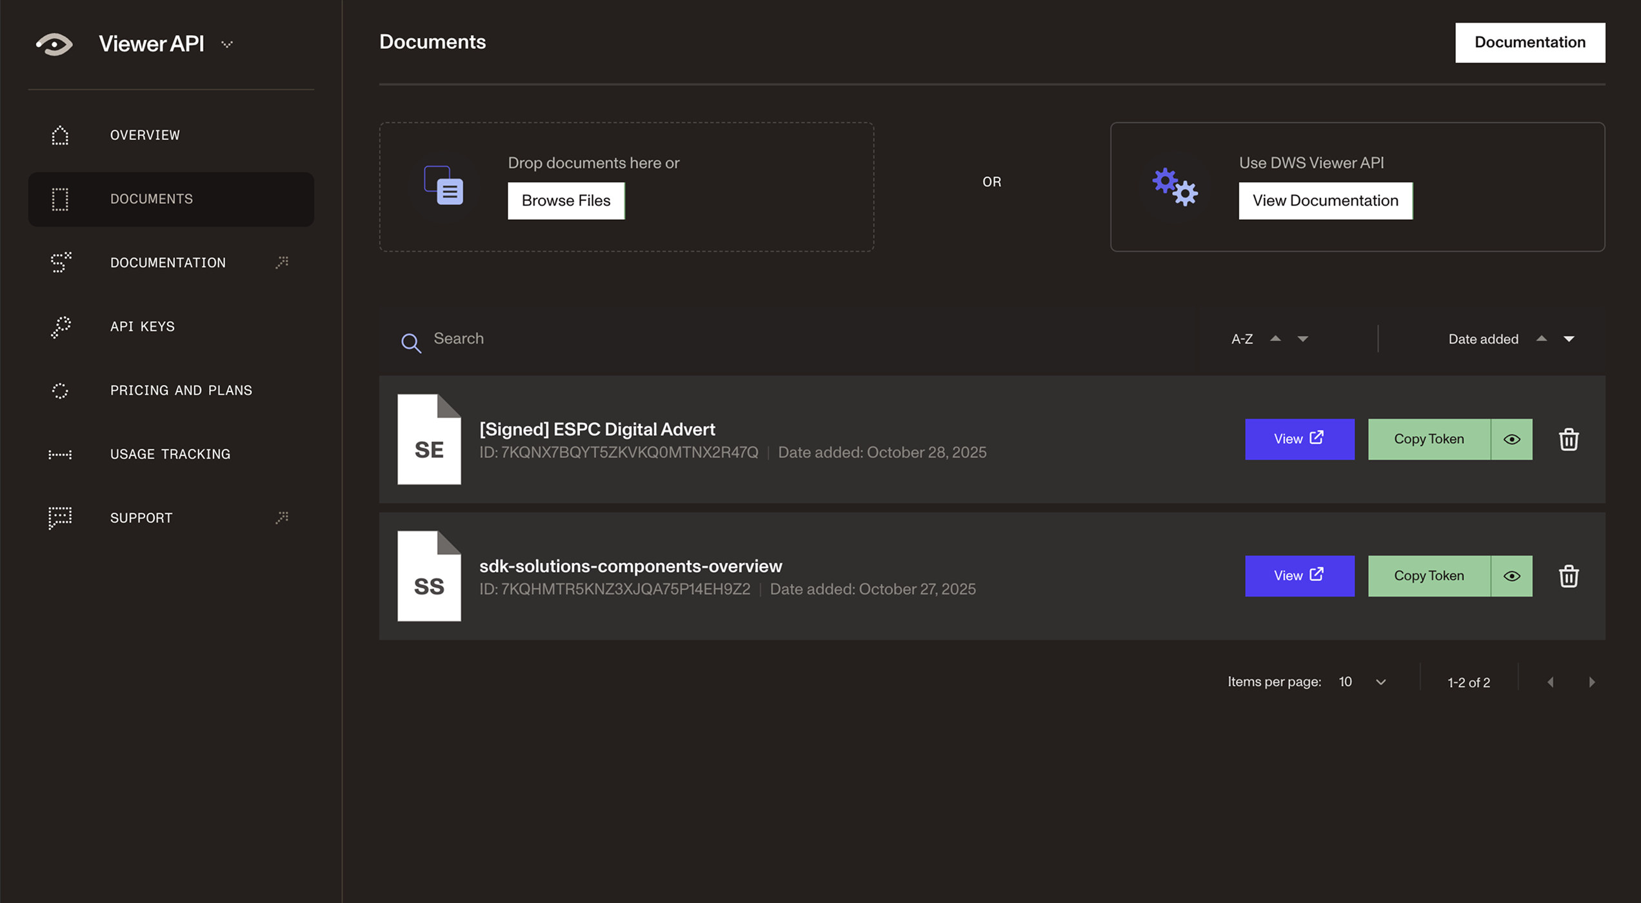
Task: Click the Viewer API eye logo
Action: click(54, 44)
